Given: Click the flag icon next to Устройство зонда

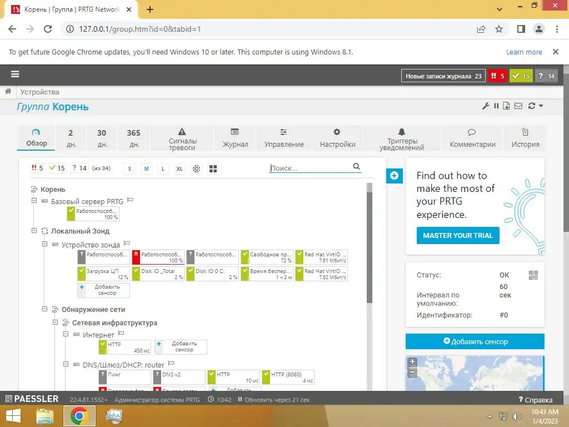Looking at the screenshot, I should click(x=127, y=244).
